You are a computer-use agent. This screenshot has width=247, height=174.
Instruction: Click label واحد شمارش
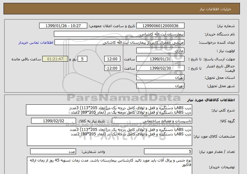click(93, 152)
